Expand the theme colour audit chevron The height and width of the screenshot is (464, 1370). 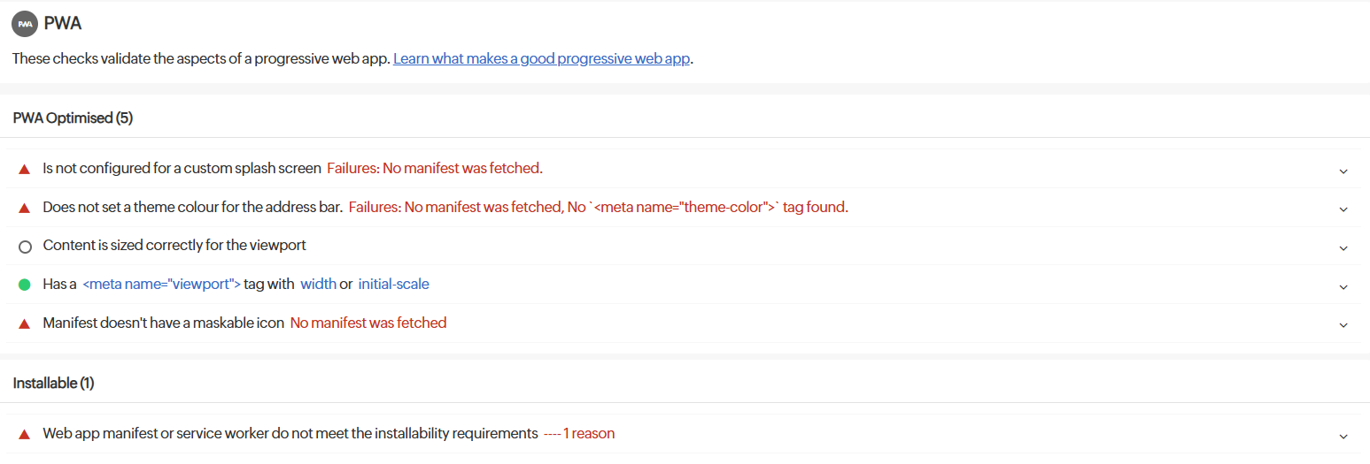1343,209
